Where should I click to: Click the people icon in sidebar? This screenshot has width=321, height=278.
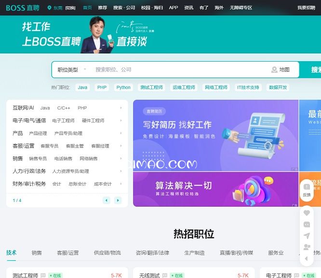tap(307, 247)
